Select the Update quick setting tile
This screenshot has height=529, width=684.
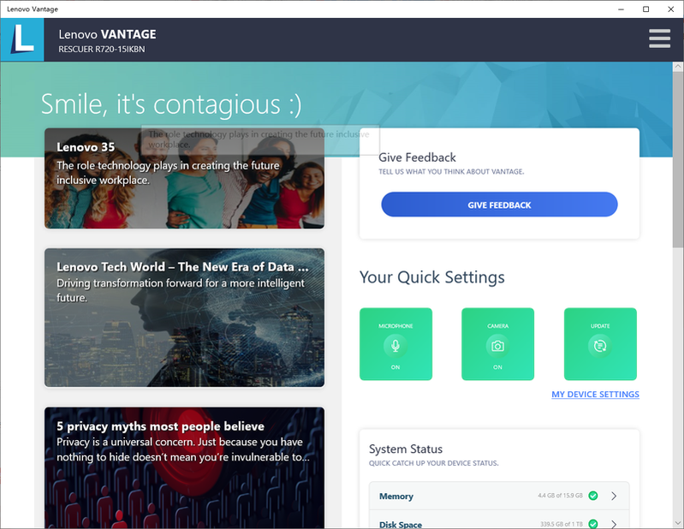(600, 344)
